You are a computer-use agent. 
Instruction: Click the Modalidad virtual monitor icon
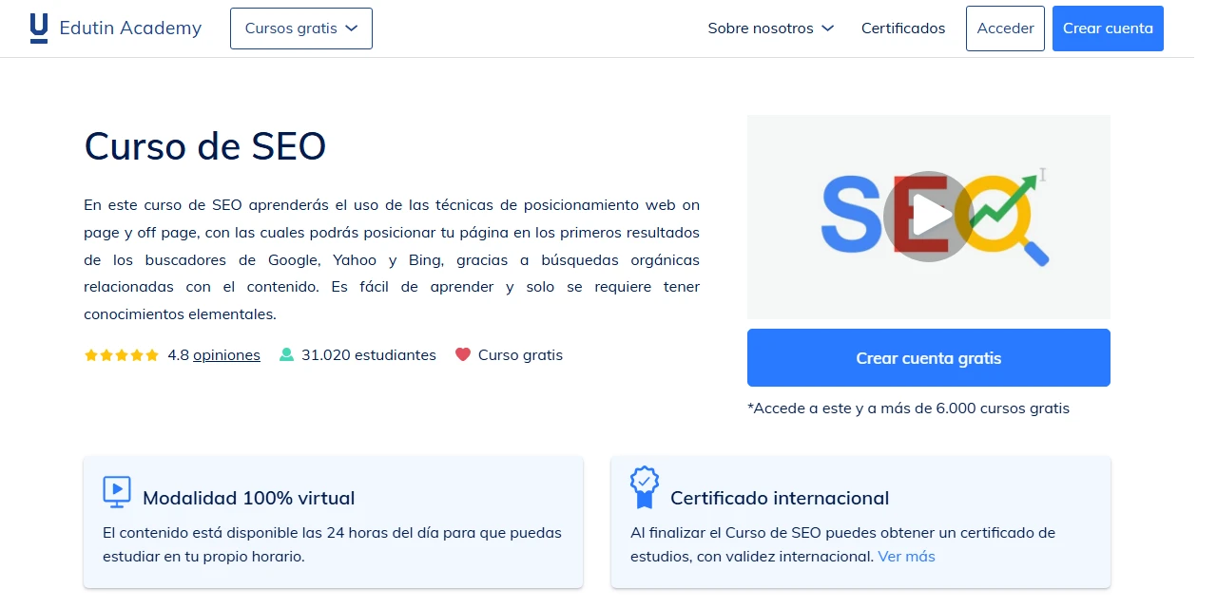tap(117, 492)
